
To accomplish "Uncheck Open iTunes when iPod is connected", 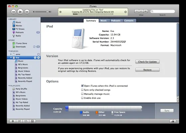I will [82, 86].
